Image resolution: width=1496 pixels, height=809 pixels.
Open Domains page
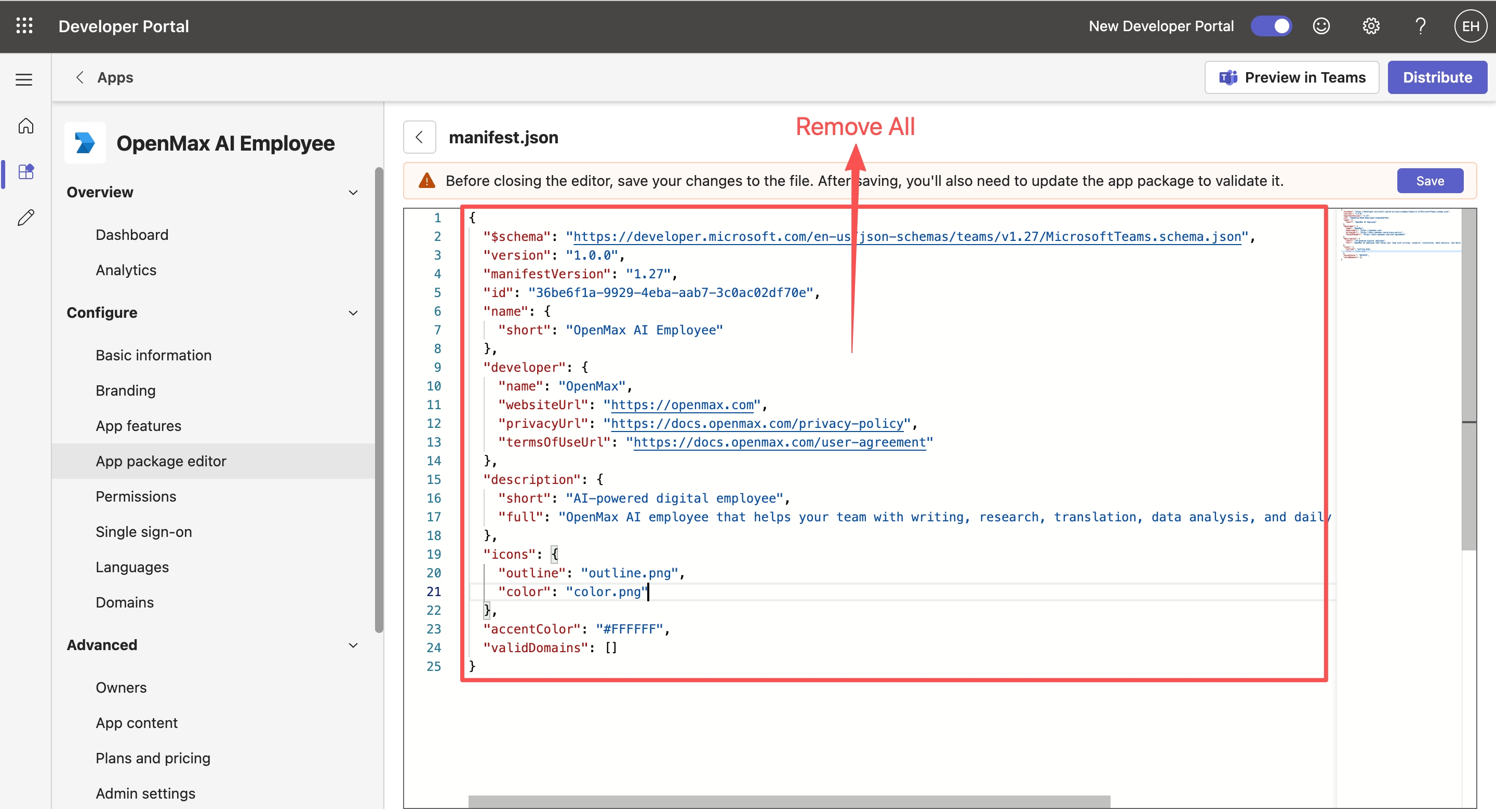tap(124, 602)
